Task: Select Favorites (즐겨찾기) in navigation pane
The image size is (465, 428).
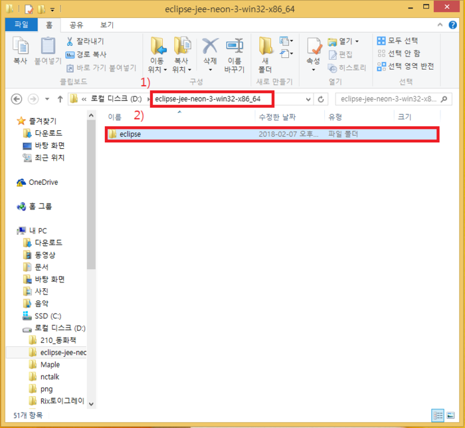Action: [x=37, y=121]
